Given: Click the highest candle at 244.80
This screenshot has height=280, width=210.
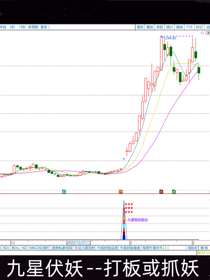Looking at the screenshot, I should [161, 53].
